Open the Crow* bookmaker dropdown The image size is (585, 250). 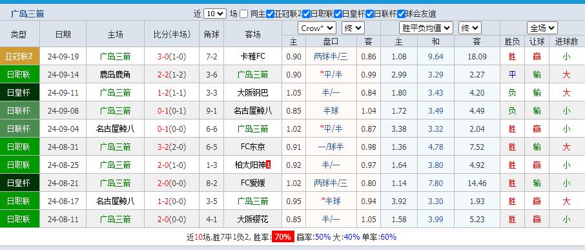(317, 28)
